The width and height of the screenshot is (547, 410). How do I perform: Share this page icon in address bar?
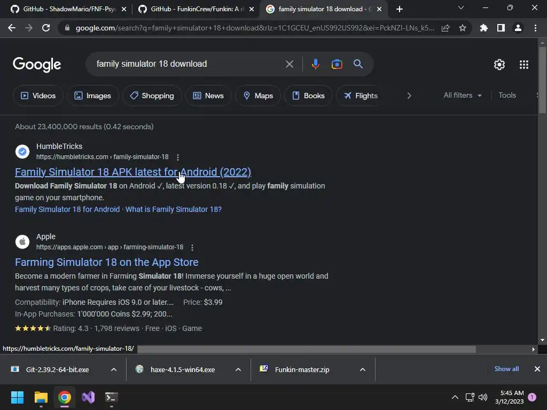pyautogui.click(x=446, y=28)
